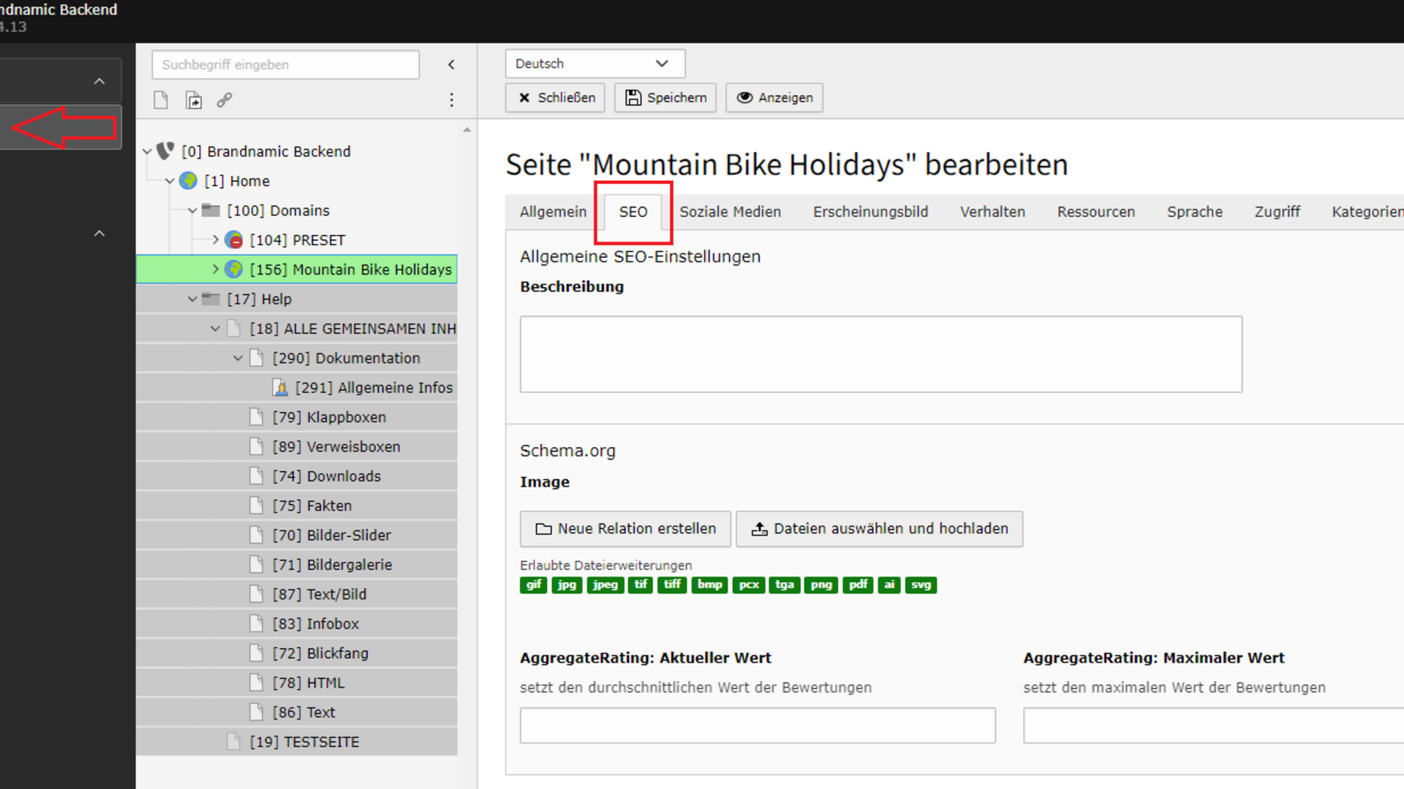Click the PRESET page icon with red stop sign
The height and width of the screenshot is (789, 1404).
pos(234,240)
